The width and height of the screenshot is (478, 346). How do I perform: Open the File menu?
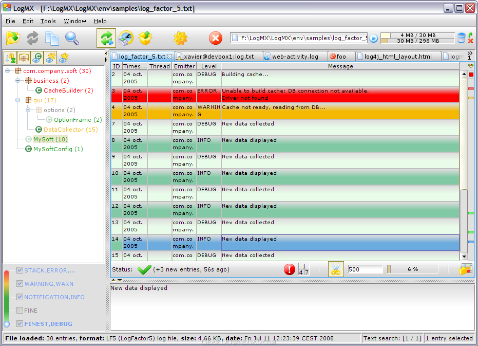pos(10,21)
